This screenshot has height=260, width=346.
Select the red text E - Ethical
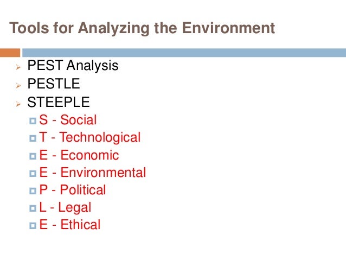point(69,225)
